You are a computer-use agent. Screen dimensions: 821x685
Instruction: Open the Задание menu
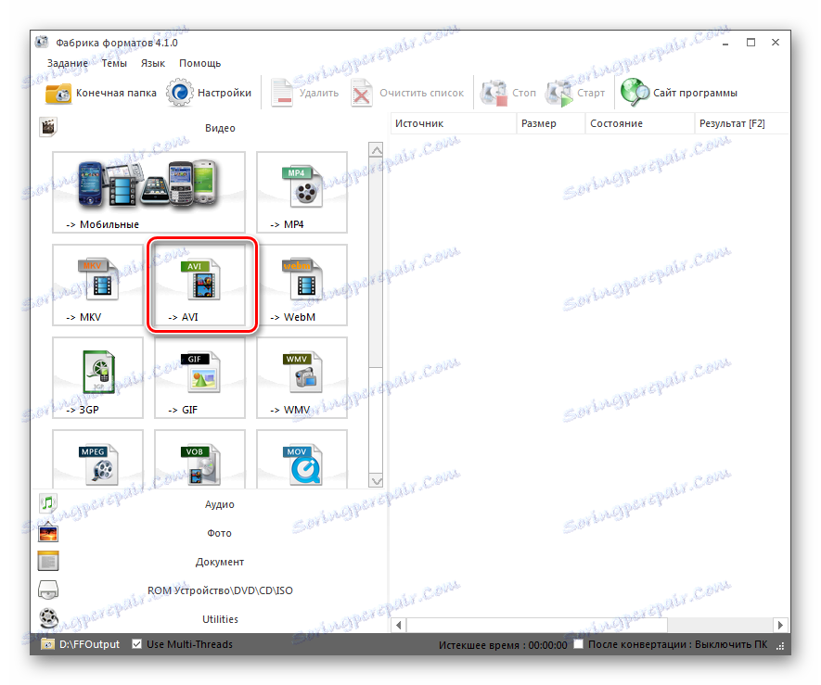(x=60, y=63)
